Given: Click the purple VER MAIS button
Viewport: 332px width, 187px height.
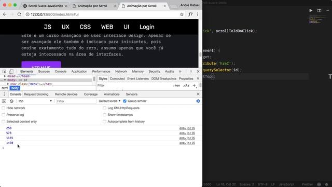Looking at the screenshot, I should (x=41, y=64).
